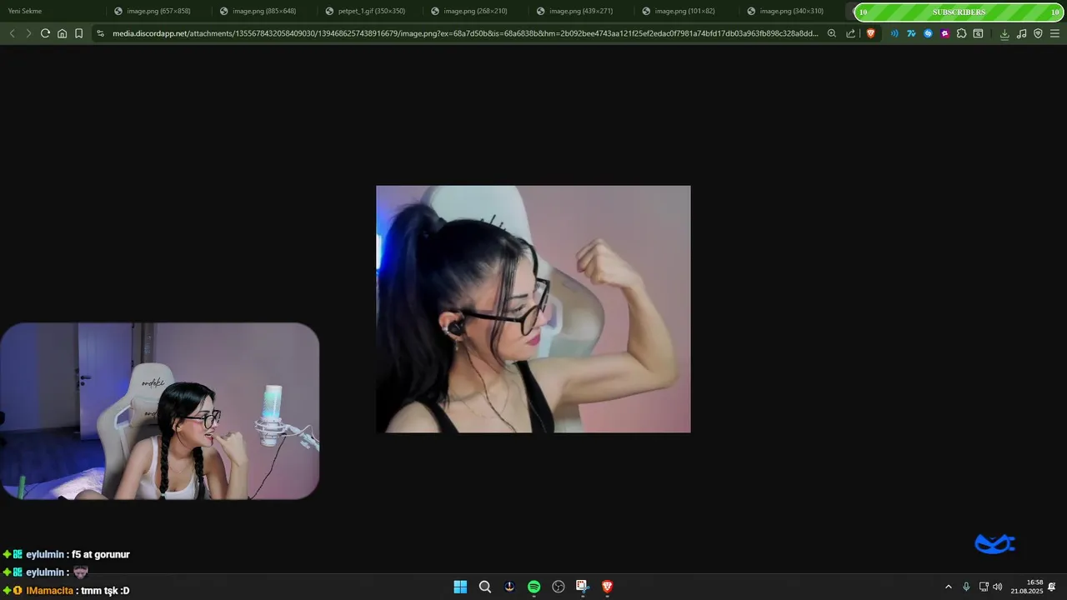Open the Windows Start menu

(460, 587)
